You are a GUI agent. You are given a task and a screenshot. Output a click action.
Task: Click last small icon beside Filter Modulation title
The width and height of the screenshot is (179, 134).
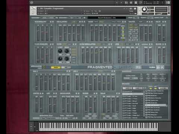coord(111,44)
